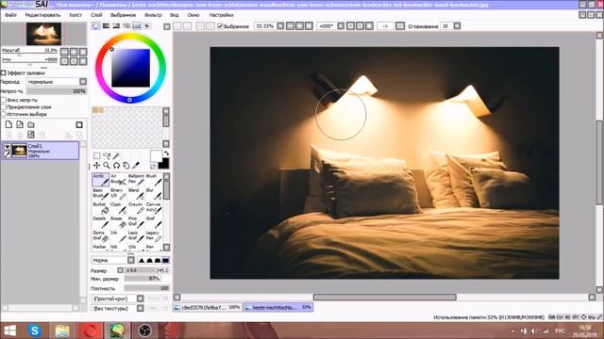Open the 'Файл' menu

click(x=10, y=15)
